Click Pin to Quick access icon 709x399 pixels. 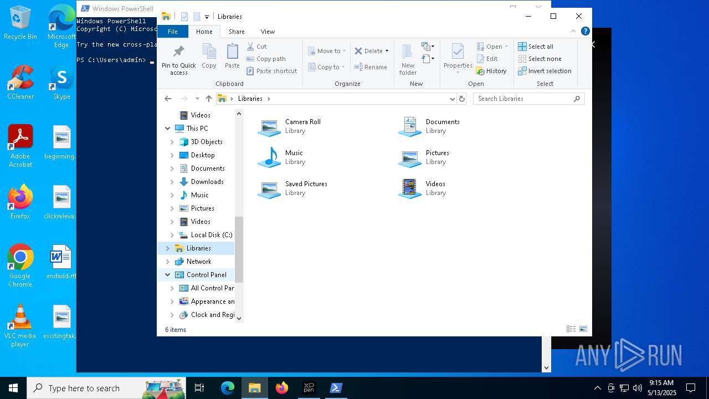click(178, 59)
